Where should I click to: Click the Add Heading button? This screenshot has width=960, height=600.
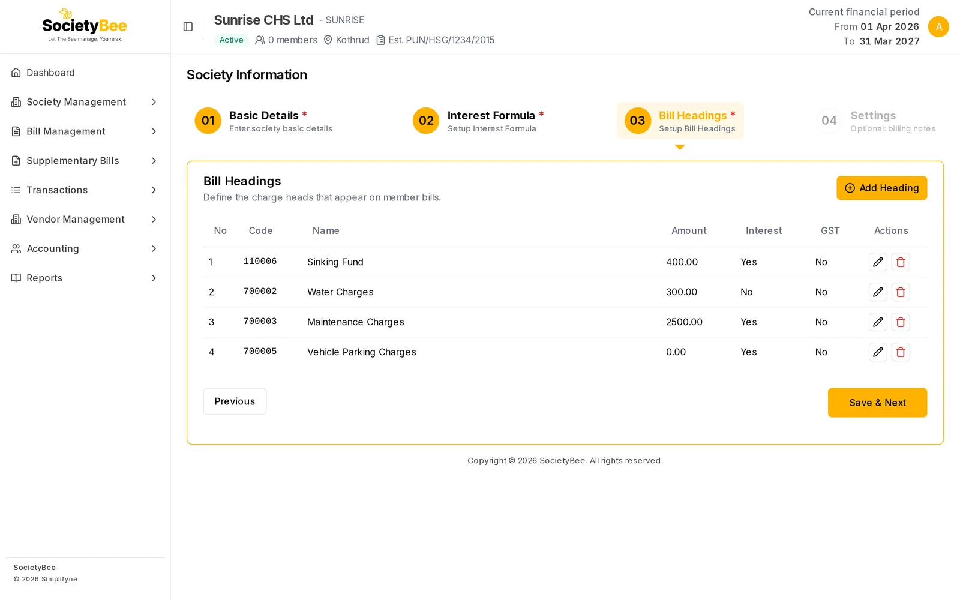[x=881, y=188]
